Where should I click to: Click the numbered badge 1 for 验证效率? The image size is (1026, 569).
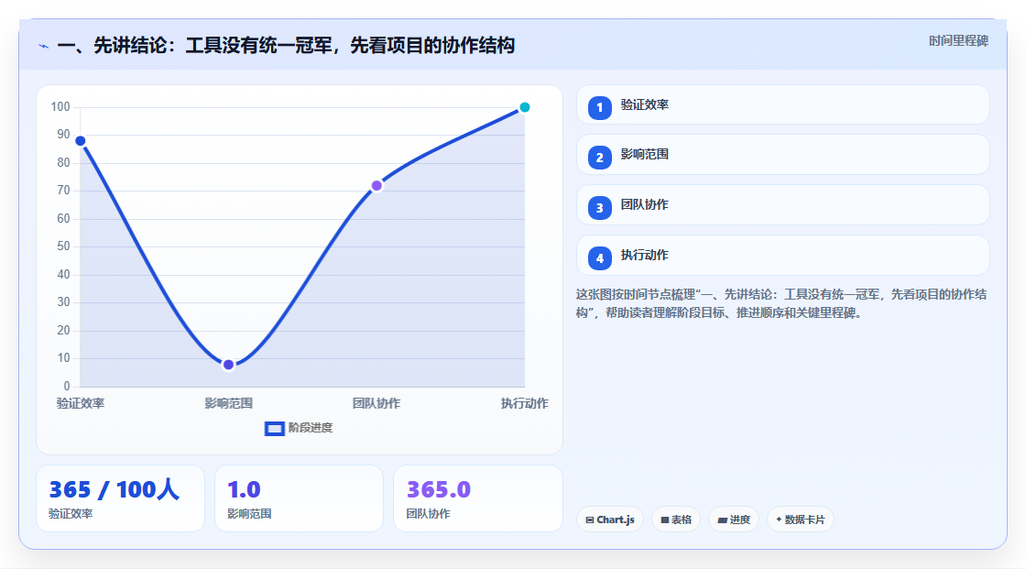pos(599,108)
